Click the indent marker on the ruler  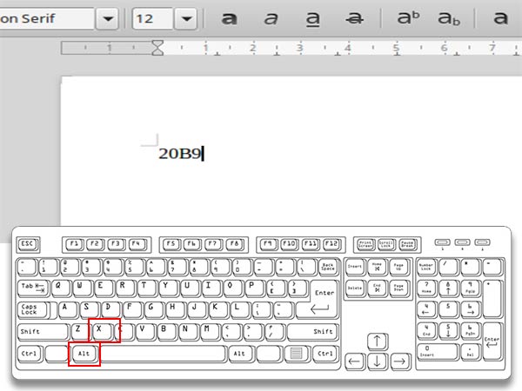pyautogui.click(x=157, y=49)
